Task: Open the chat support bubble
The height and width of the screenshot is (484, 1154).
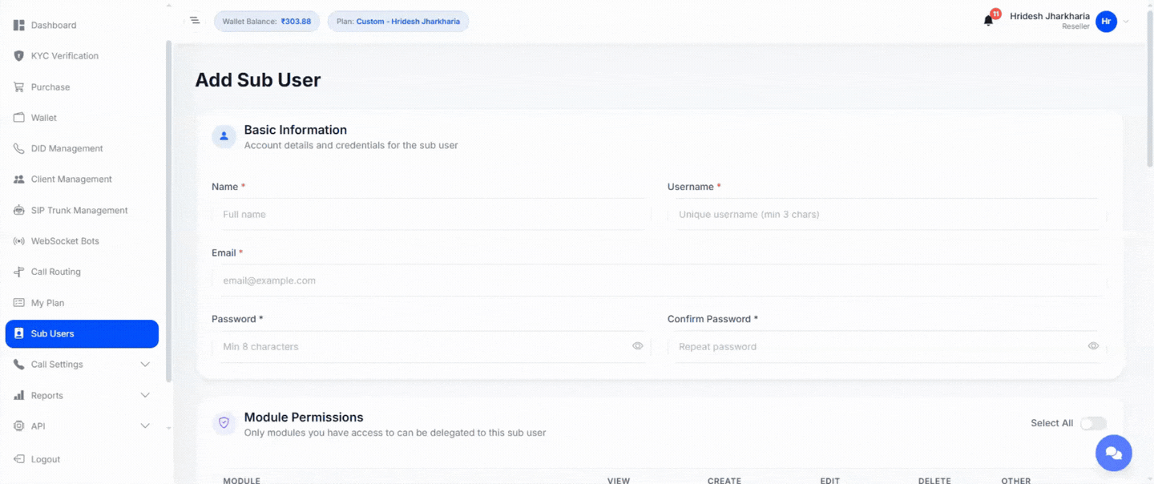Action: pyautogui.click(x=1113, y=454)
